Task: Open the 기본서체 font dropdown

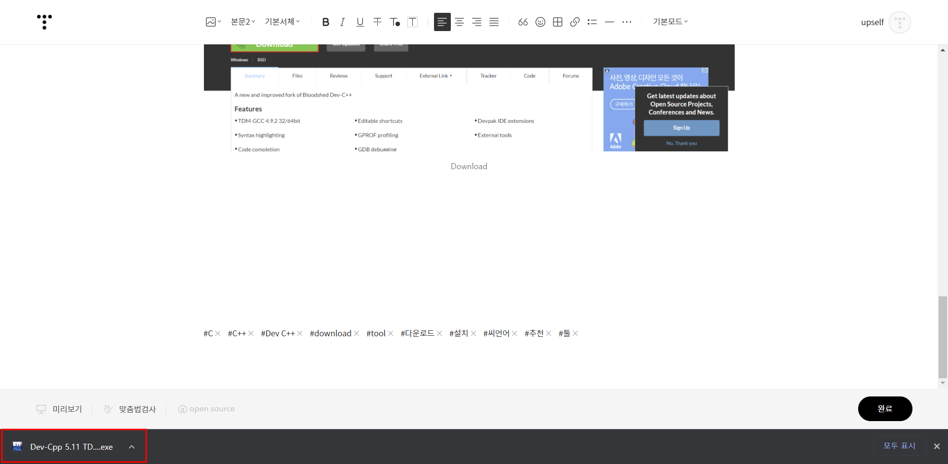Action: 282,22
